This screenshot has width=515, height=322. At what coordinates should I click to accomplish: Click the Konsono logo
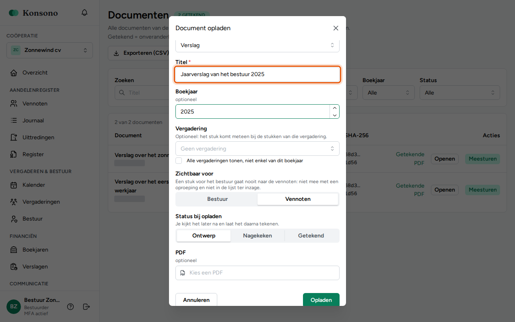point(33,13)
